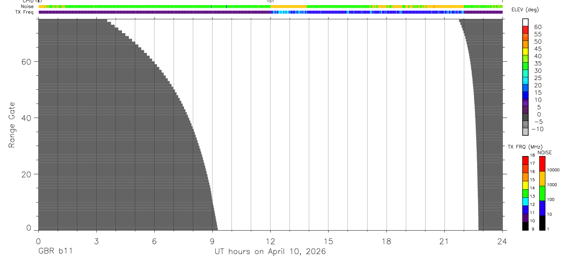Click the x-axis tick label '0' under the plot

[x=38, y=241]
